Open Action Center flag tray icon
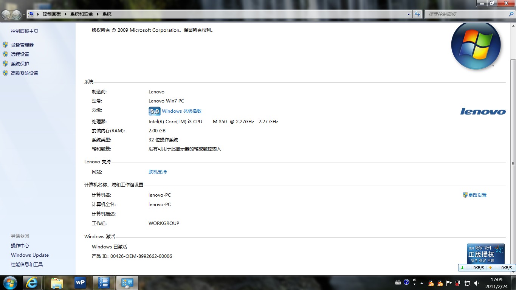 point(449,283)
